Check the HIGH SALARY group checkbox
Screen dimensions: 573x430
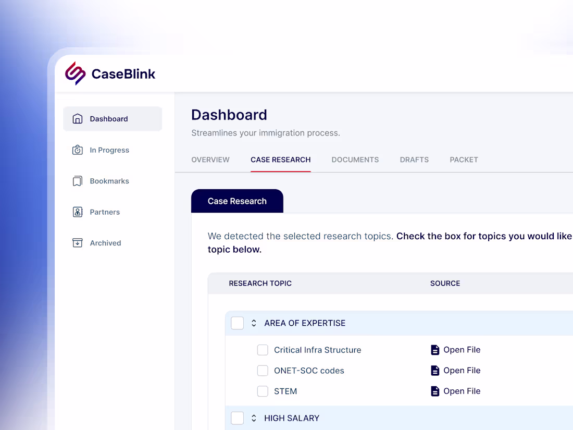pyautogui.click(x=238, y=418)
